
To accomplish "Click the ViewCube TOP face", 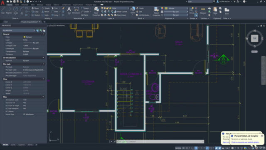I will click(x=254, y=38).
